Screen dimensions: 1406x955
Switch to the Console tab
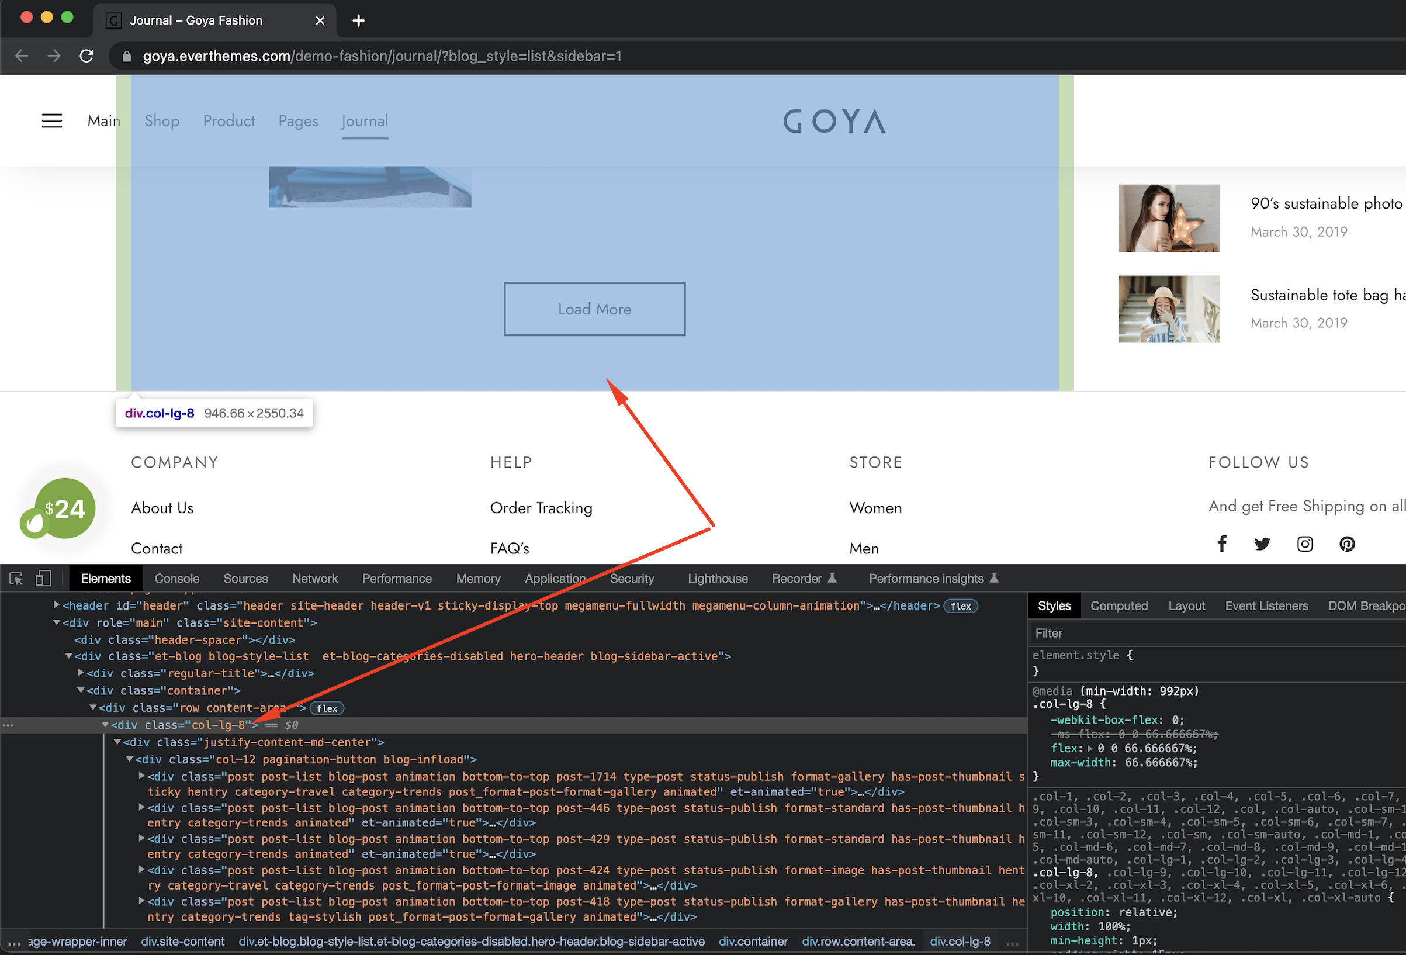point(176,579)
